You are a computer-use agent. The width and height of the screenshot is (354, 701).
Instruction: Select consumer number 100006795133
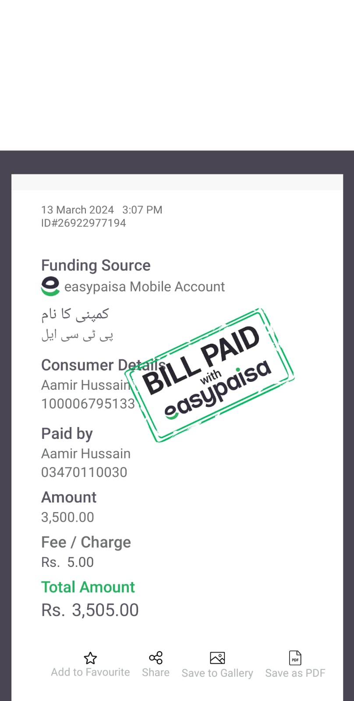point(88,404)
